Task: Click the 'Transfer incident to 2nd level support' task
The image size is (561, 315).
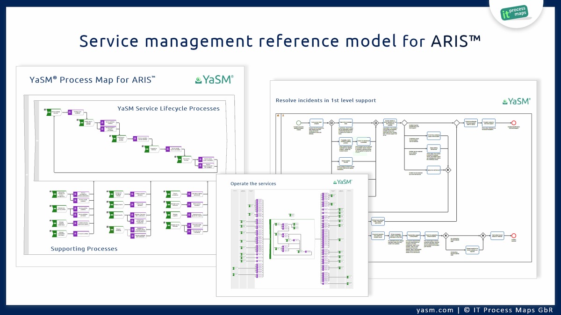Action: click(489, 123)
